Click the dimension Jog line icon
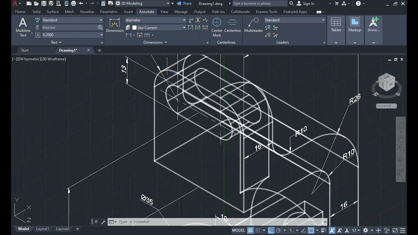This screenshot has width=418, height=235. click(205, 20)
